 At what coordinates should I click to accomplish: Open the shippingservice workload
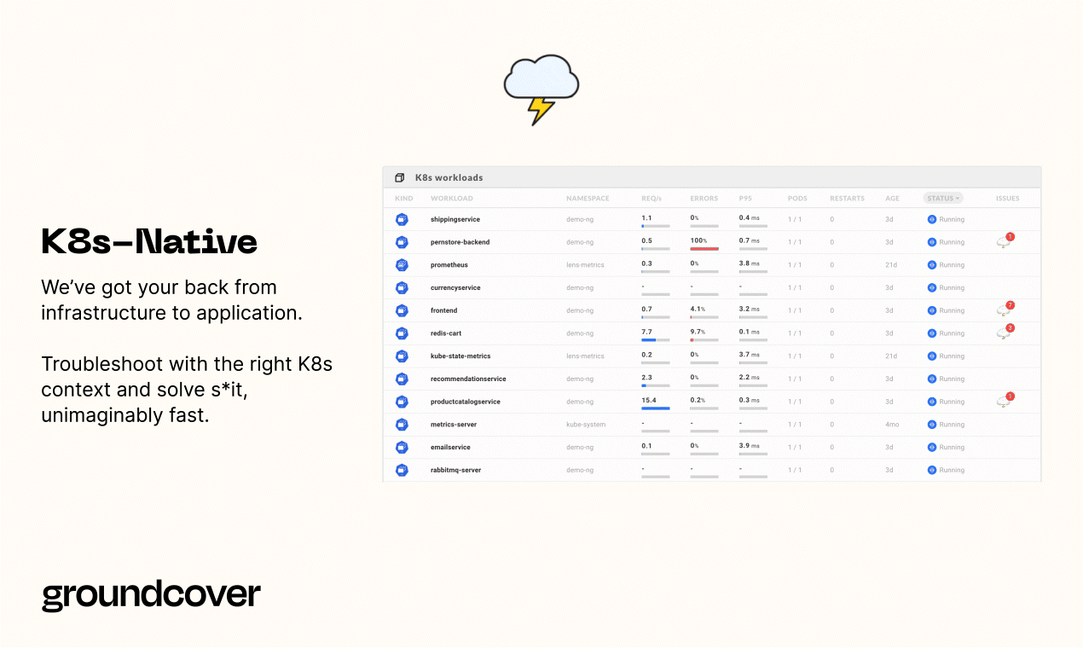[455, 219]
